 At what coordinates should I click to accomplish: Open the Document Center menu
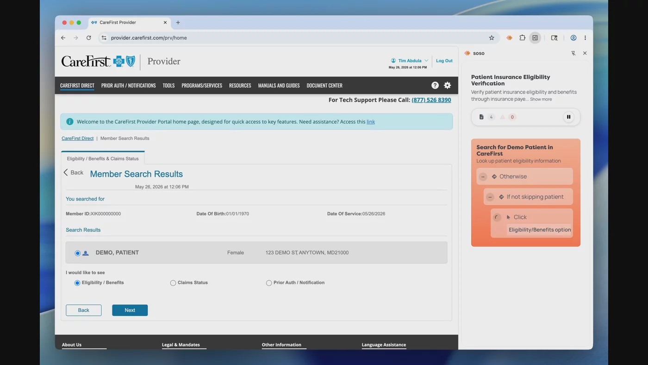tap(324, 85)
